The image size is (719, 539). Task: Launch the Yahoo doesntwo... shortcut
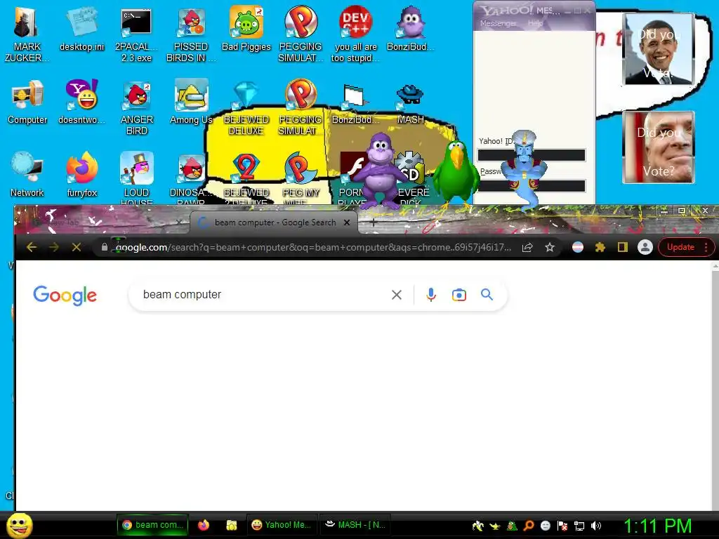[81, 102]
